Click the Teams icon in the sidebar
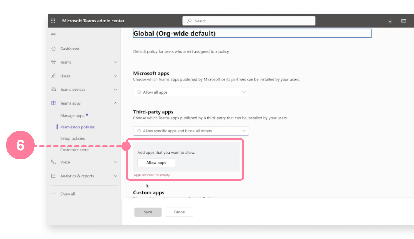 pos(53,62)
